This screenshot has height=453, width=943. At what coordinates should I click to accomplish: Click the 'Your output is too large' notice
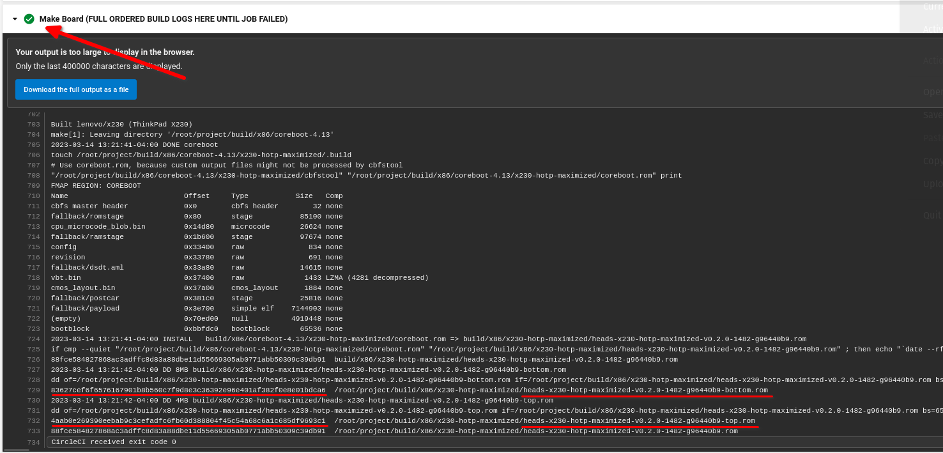[x=105, y=52]
